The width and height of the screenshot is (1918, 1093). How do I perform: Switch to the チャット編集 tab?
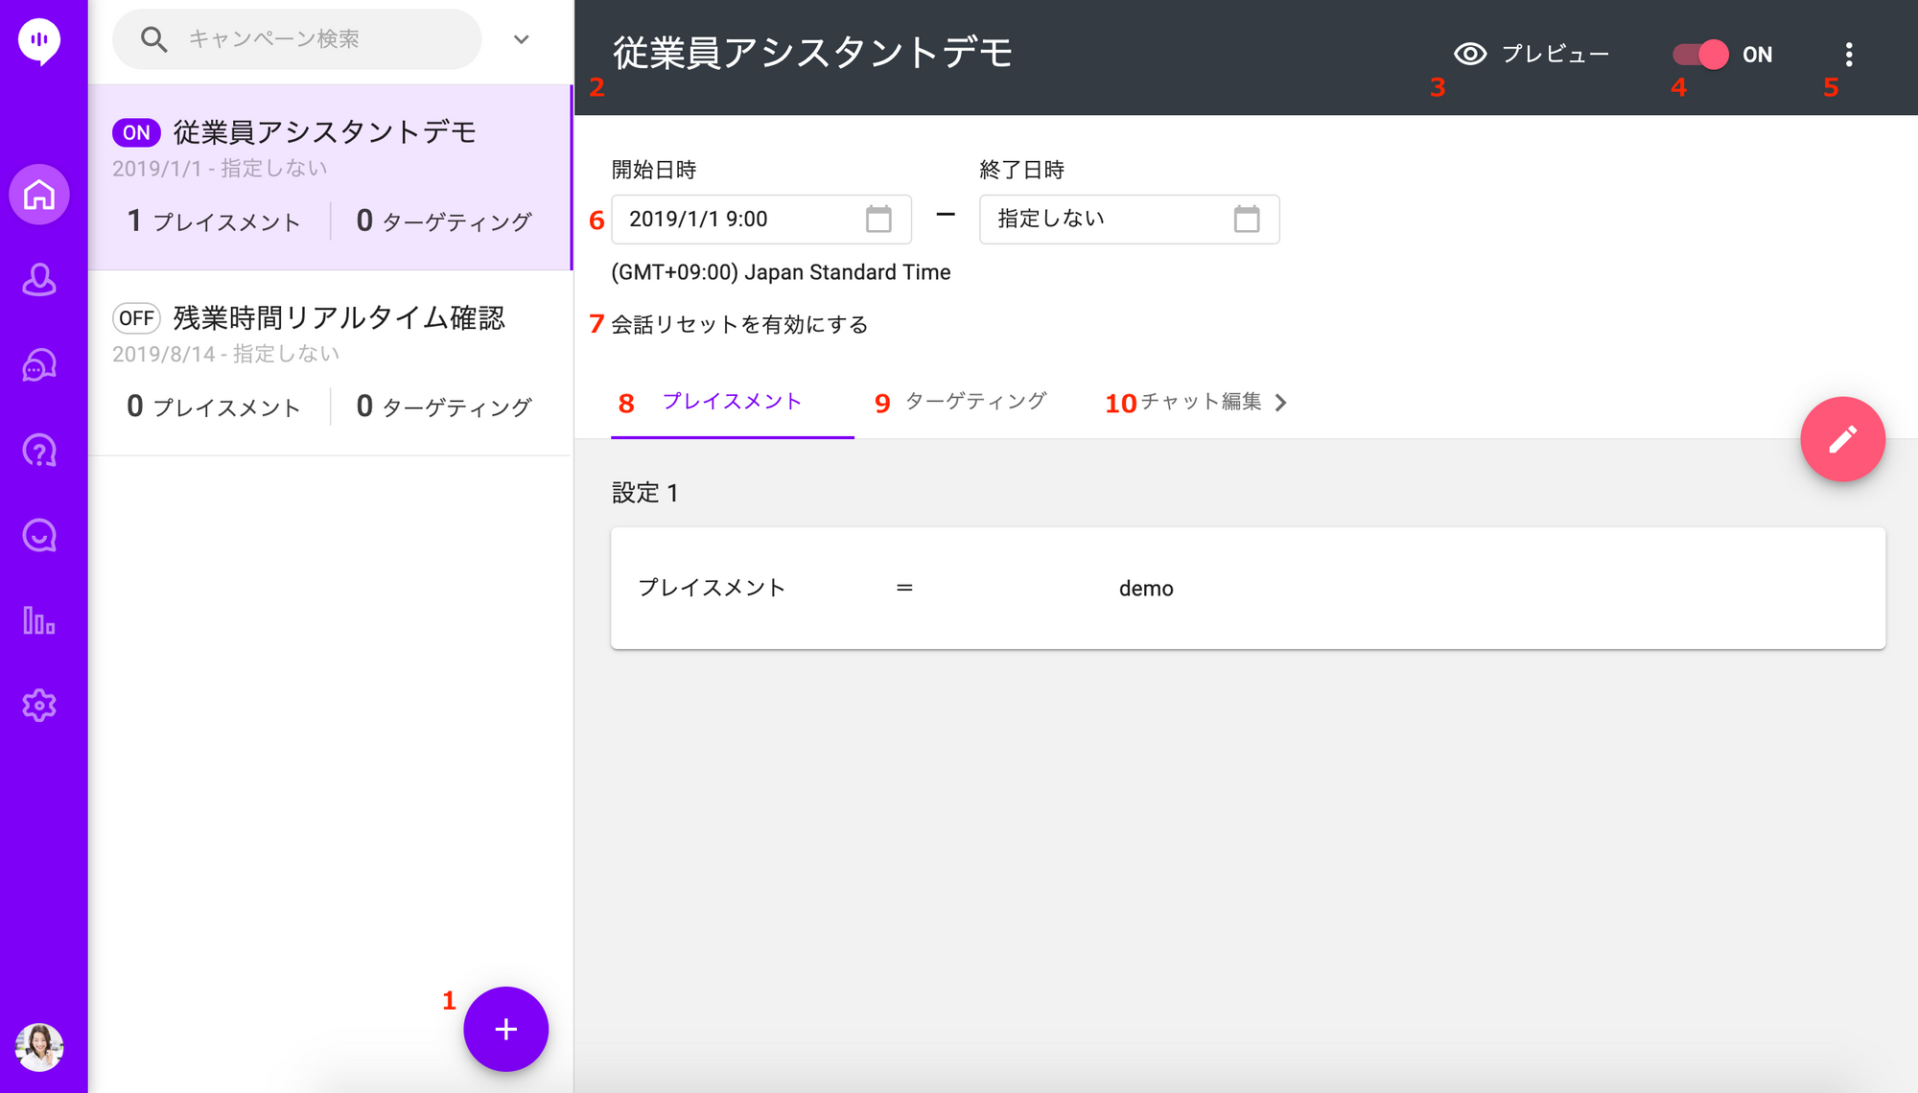pyautogui.click(x=1202, y=402)
